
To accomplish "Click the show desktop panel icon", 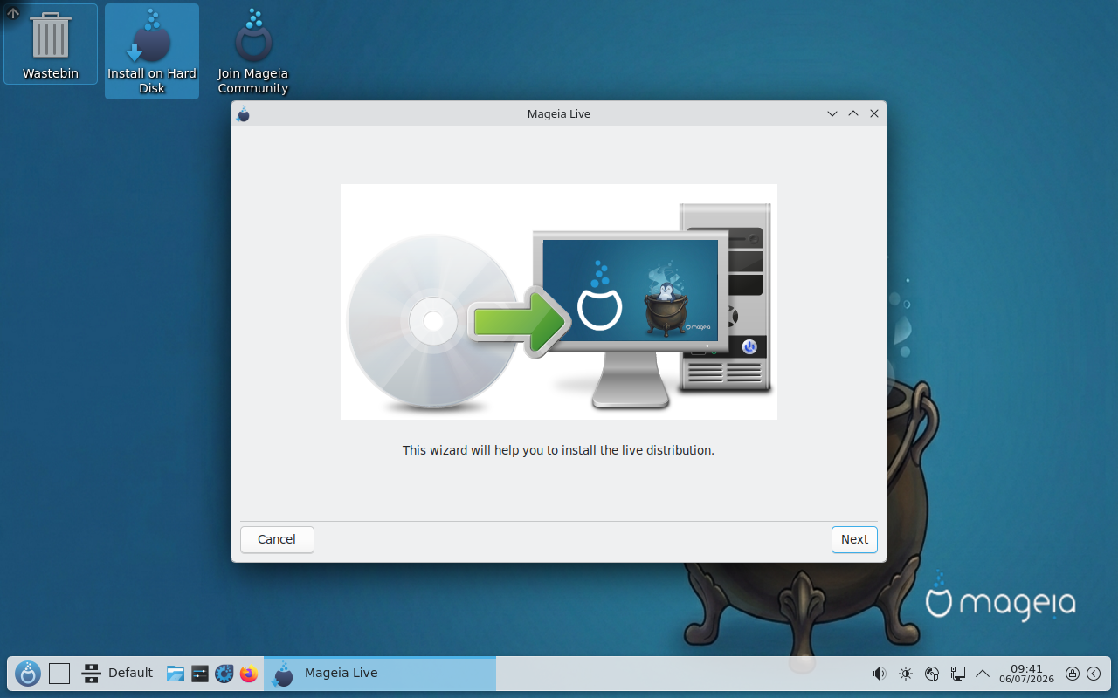I will tap(59, 674).
